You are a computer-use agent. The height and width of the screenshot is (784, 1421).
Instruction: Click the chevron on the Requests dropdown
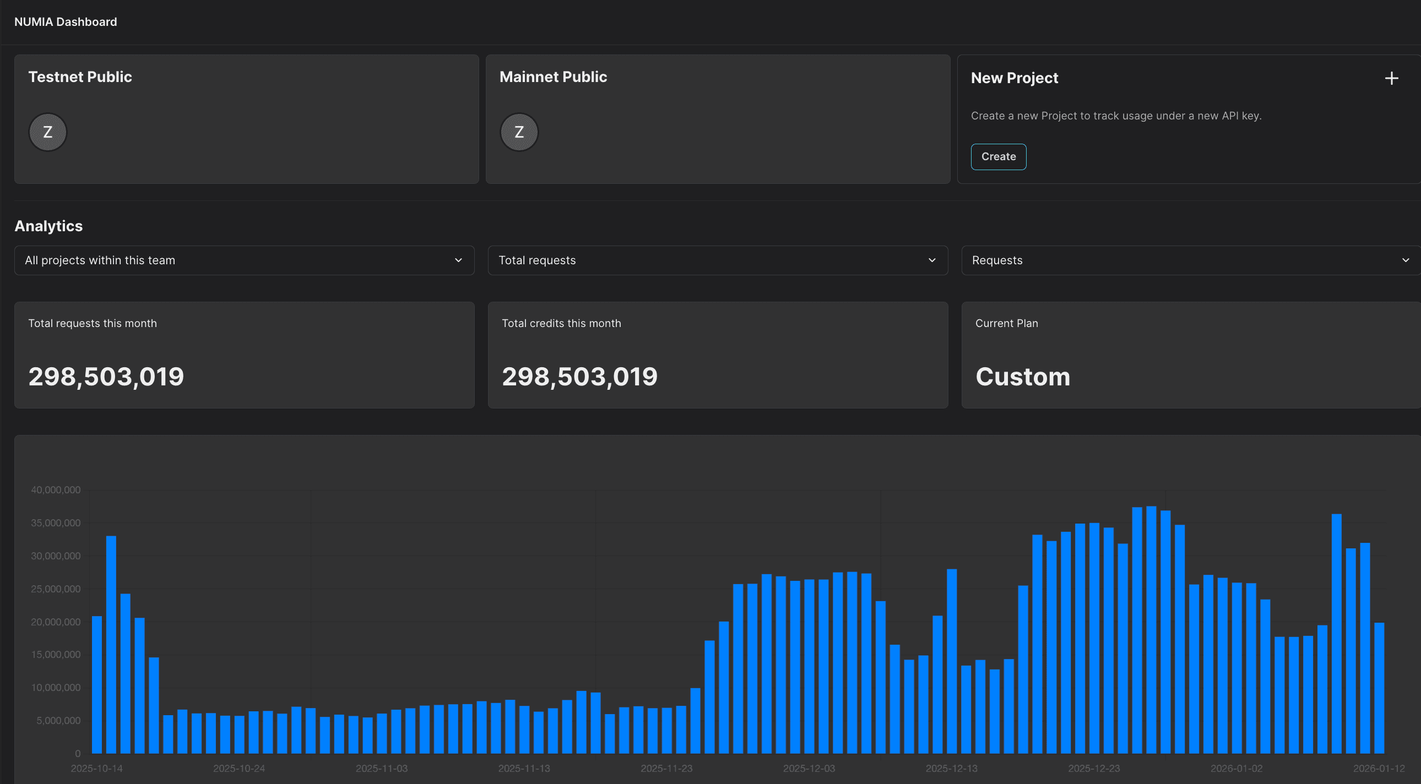click(1406, 260)
